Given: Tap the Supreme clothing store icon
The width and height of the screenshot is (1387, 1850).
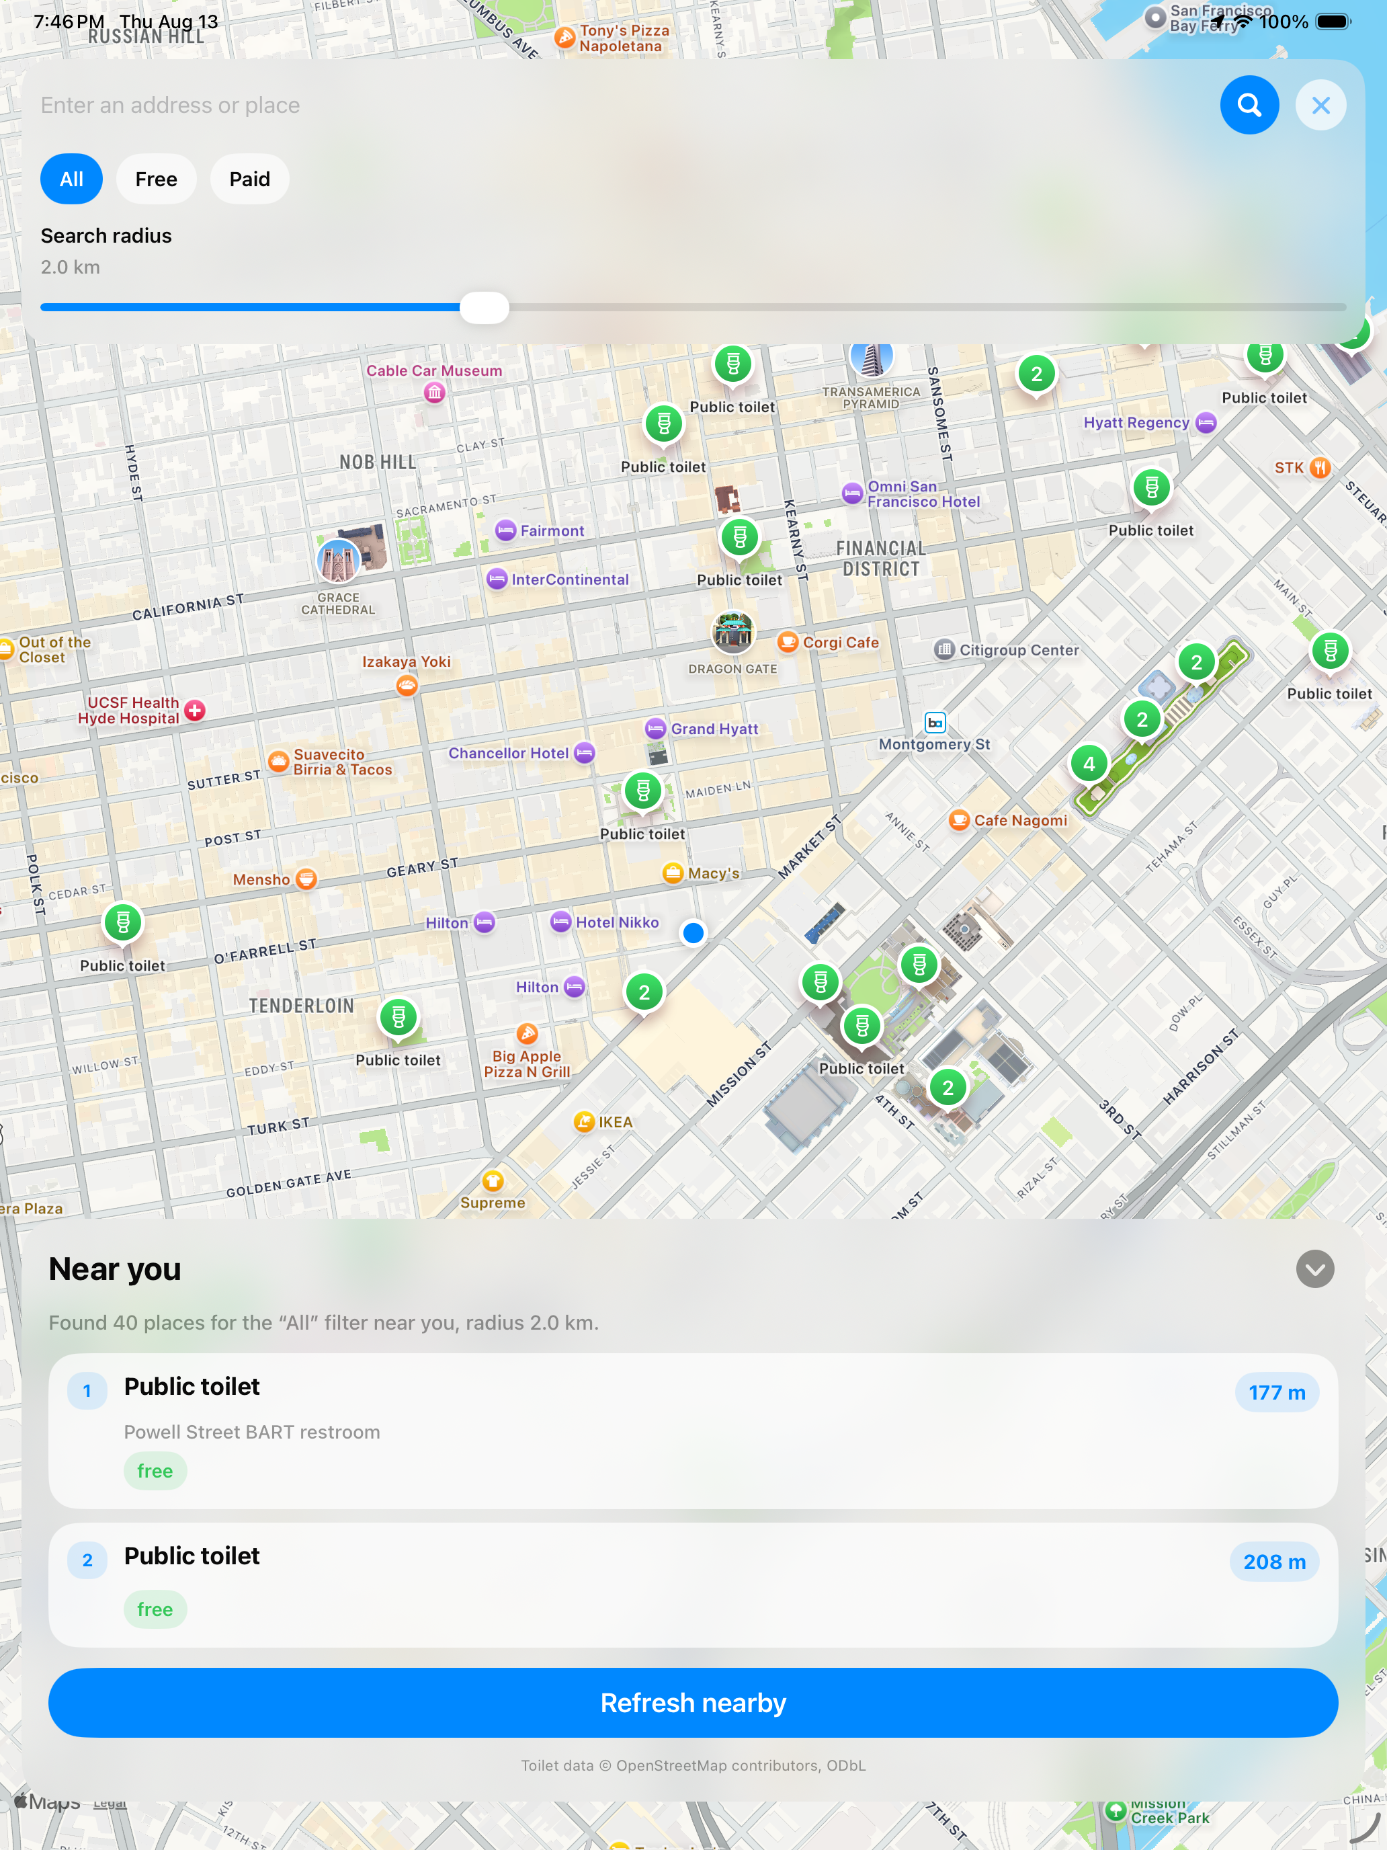Looking at the screenshot, I should 493,1181.
